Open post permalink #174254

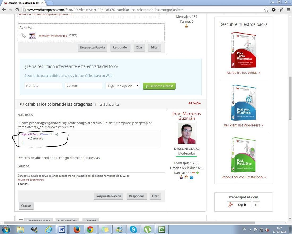tap(195, 103)
